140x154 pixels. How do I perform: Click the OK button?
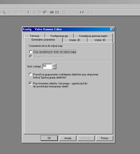[49, 138]
